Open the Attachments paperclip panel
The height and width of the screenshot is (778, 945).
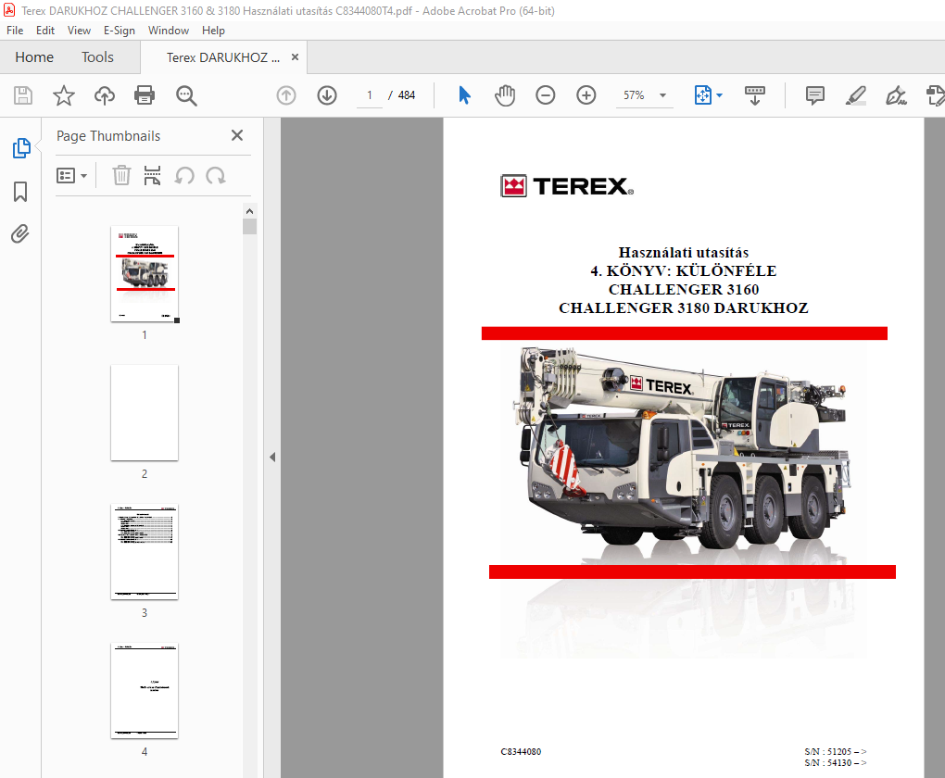19,233
